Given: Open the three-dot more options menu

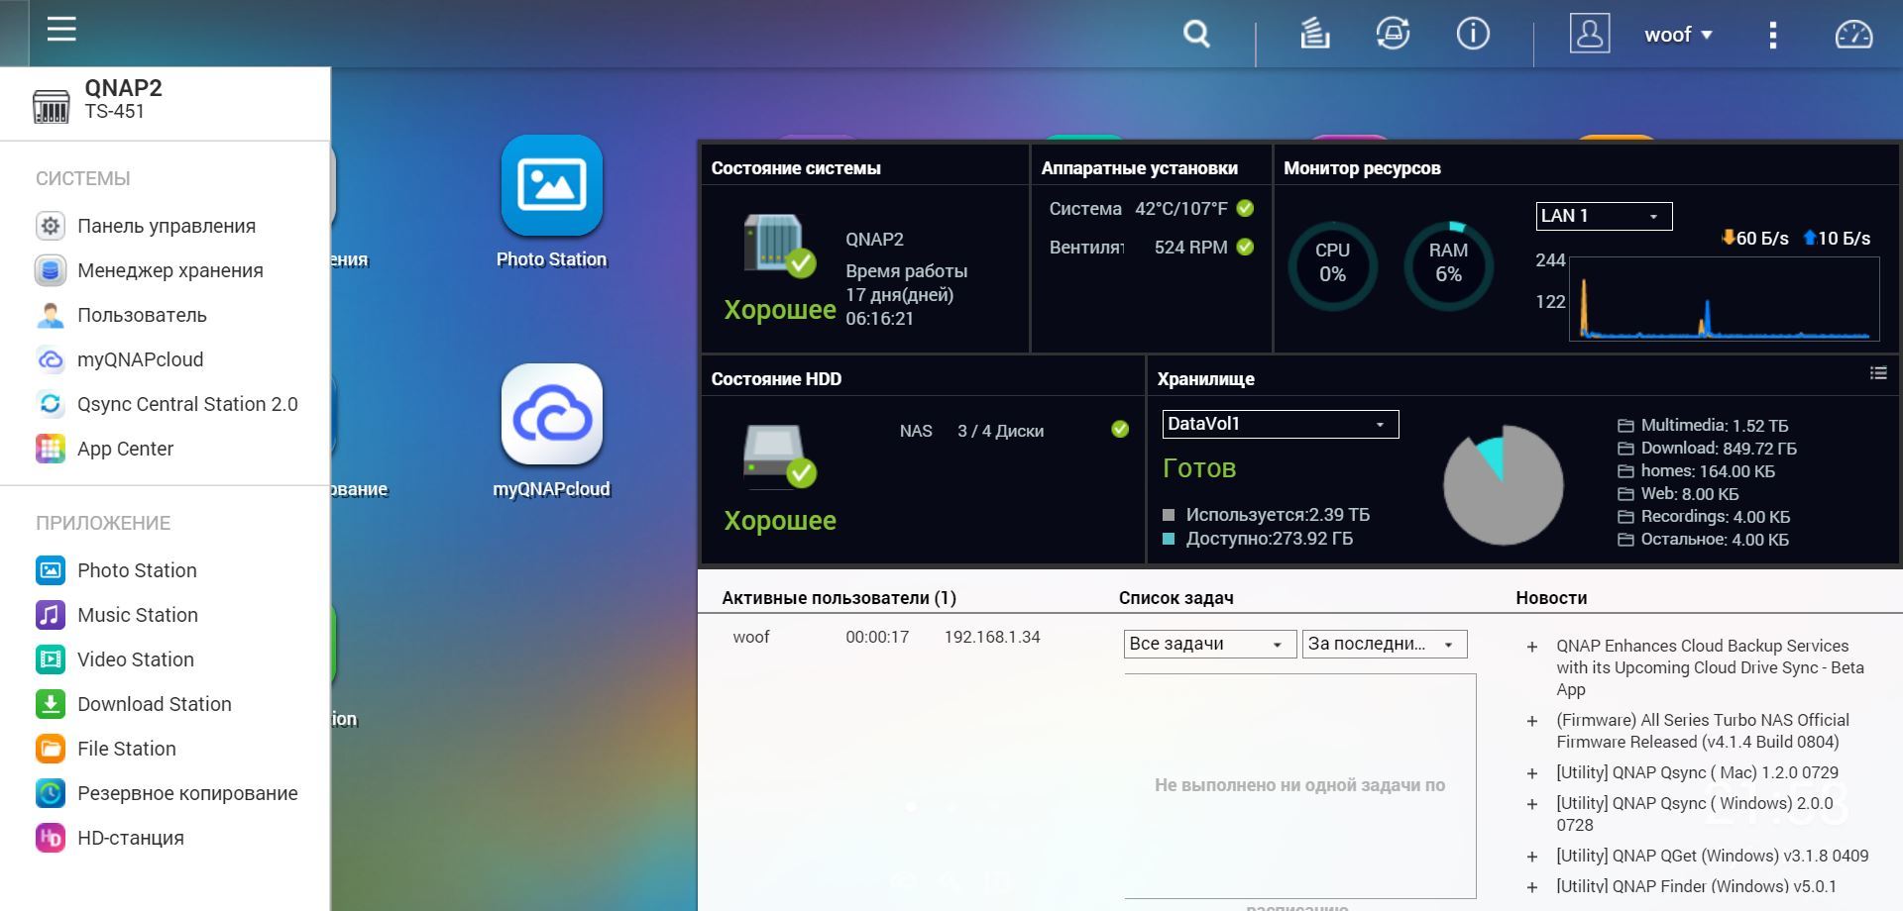Looking at the screenshot, I should [x=1773, y=36].
